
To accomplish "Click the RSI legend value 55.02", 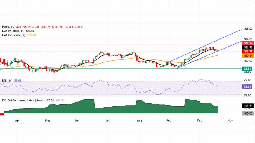I will 18,81.
